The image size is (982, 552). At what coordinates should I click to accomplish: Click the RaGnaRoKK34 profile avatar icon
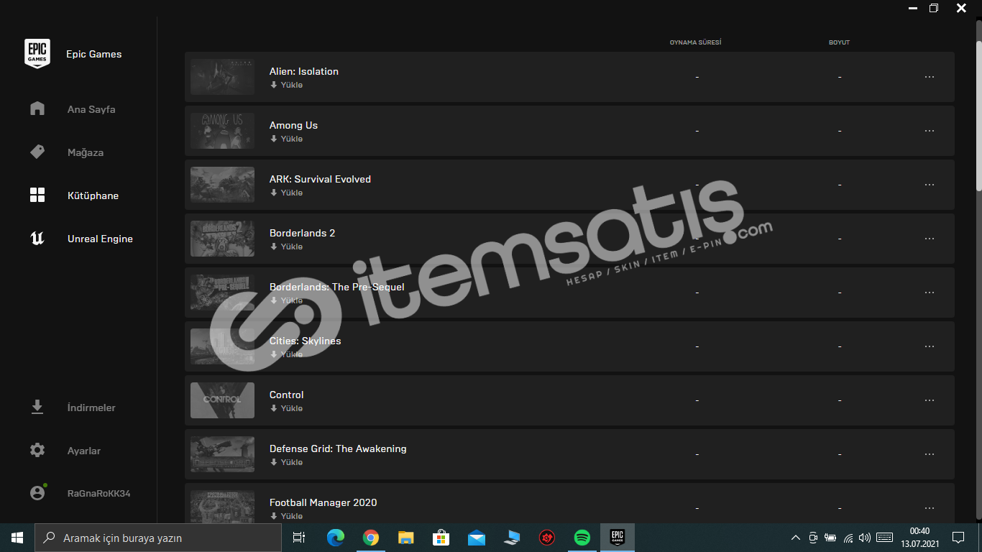37,493
